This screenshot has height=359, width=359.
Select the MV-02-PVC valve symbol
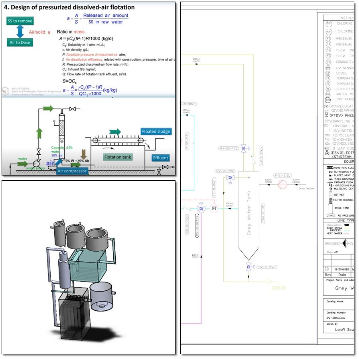pos(230,178)
